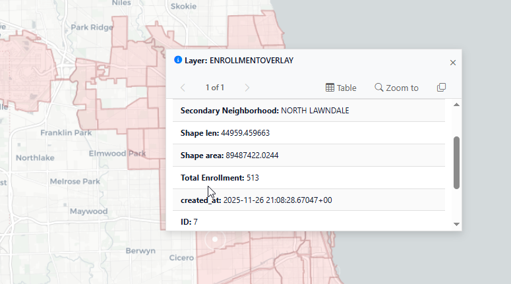Viewport: 511px width, 284px height.
Task: Click Zoom to feature
Action: (x=397, y=88)
